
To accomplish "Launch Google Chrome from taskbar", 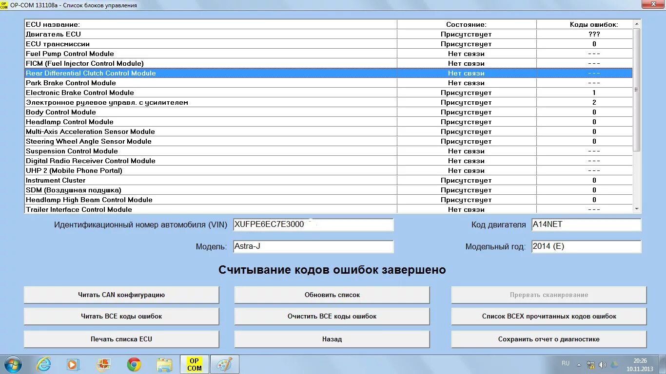I will pyautogui.click(x=134, y=364).
